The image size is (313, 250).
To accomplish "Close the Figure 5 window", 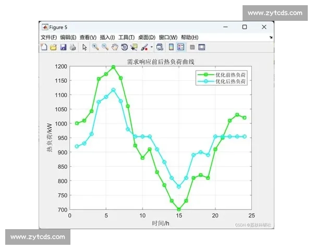I will coord(264,27).
